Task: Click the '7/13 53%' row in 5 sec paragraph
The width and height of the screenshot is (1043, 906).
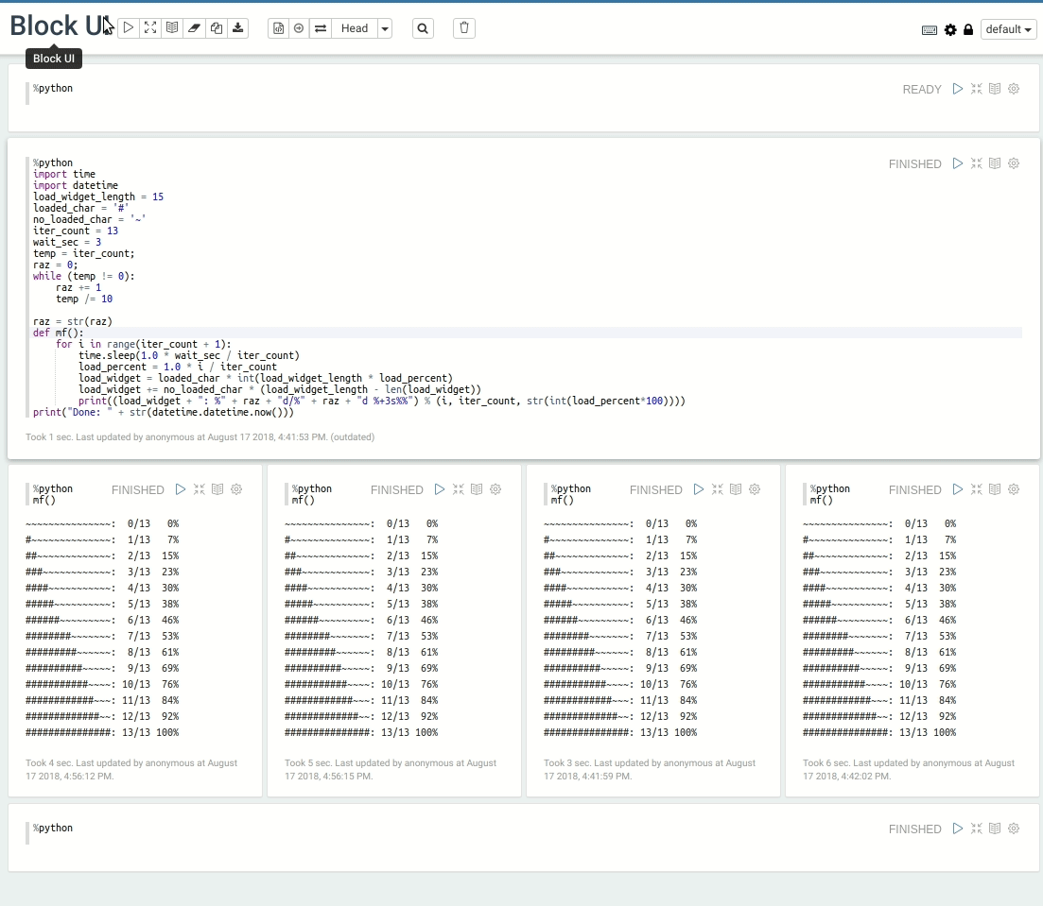Action: tap(361, 636)
